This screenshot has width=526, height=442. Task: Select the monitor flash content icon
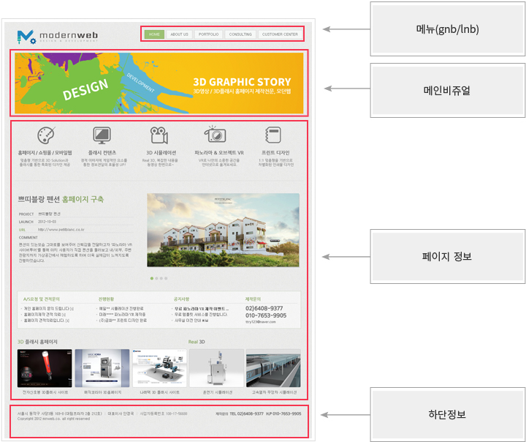coord(102,135)
